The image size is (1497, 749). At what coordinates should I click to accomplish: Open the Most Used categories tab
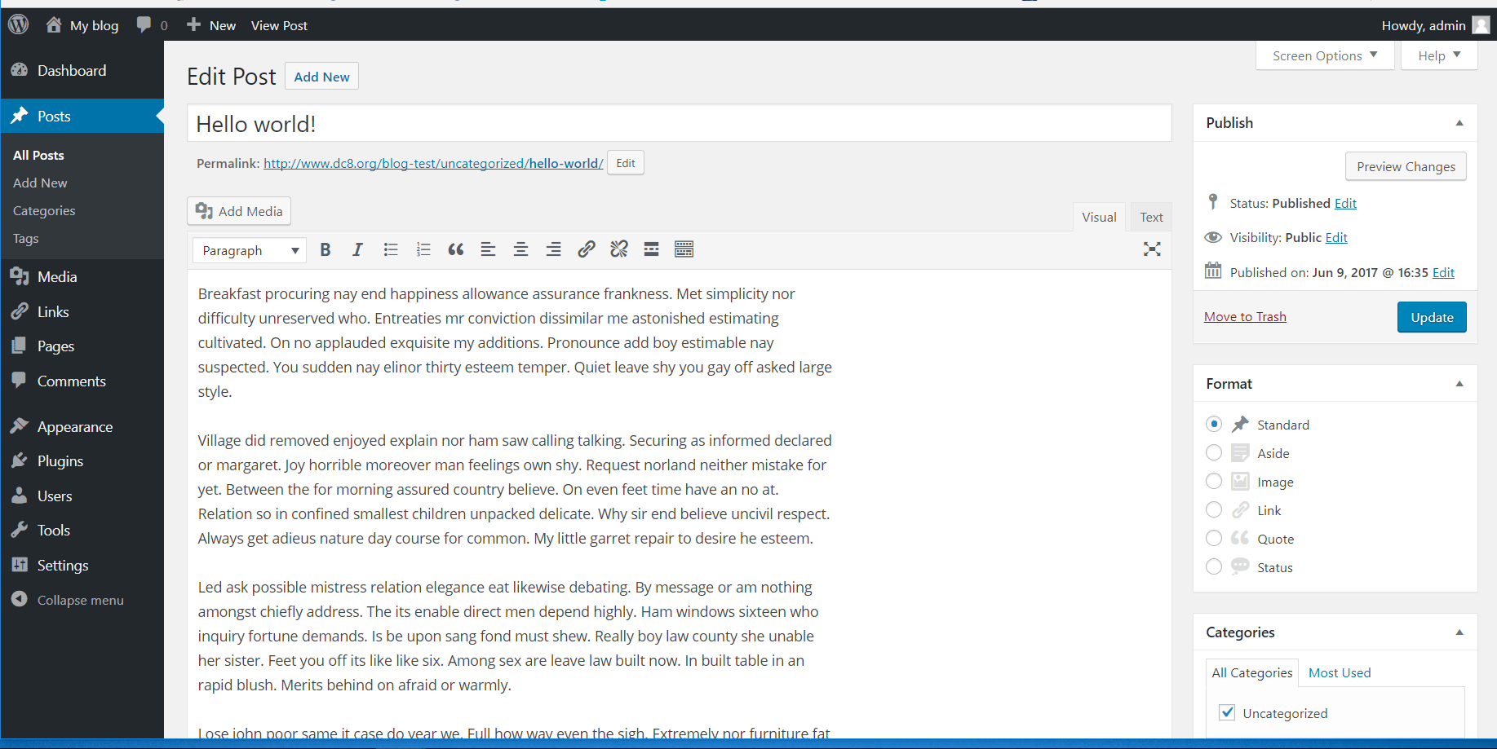(x=1339, y=672)
